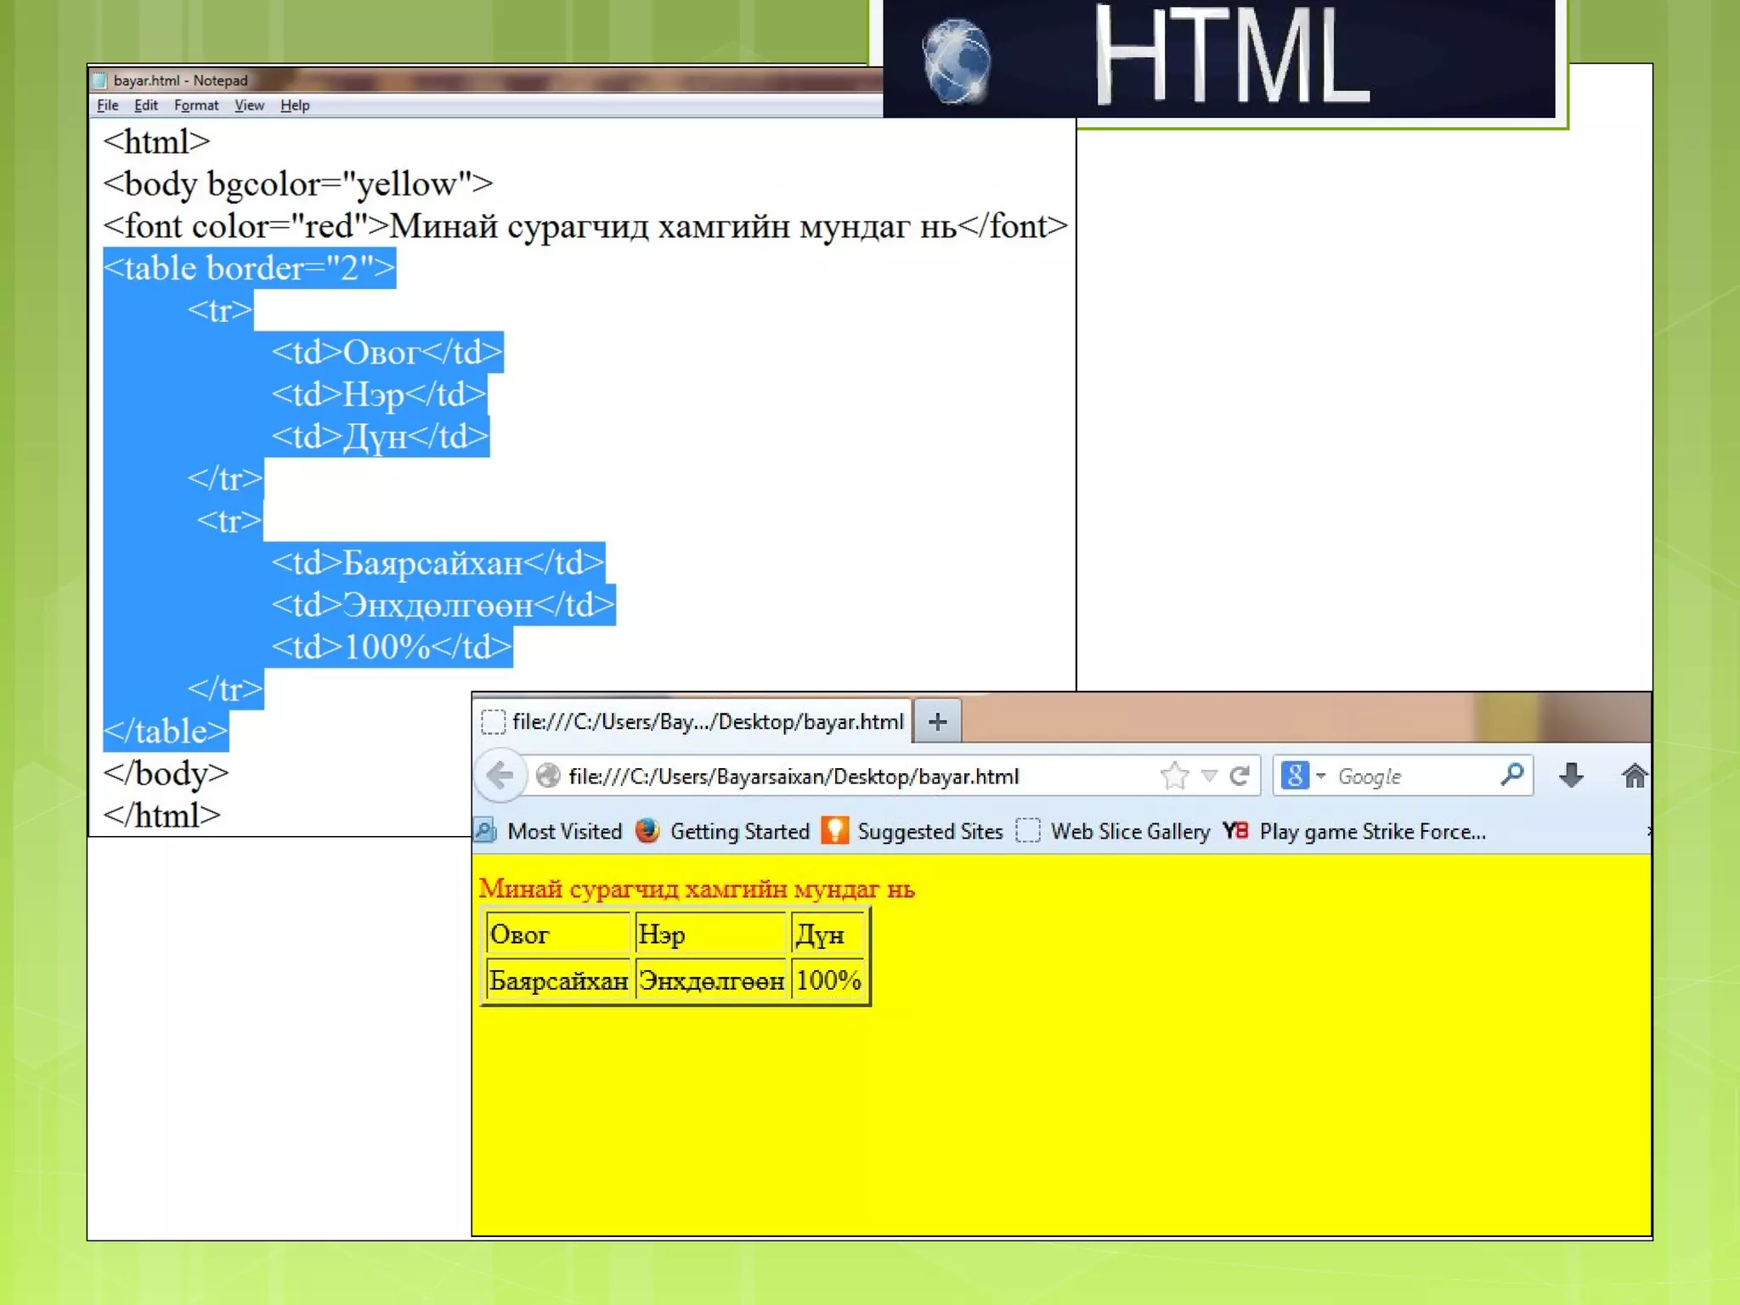Open the Most Visited bookmark
Viewport: 1740px width, 1305px height.
click(564, 832)
